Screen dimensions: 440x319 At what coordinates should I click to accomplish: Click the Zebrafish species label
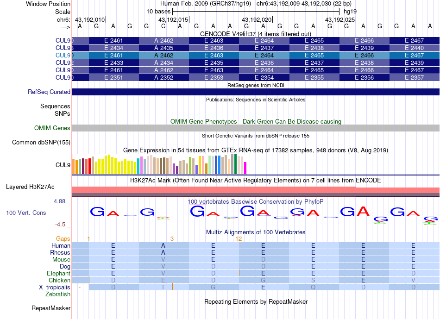[58, 294]
